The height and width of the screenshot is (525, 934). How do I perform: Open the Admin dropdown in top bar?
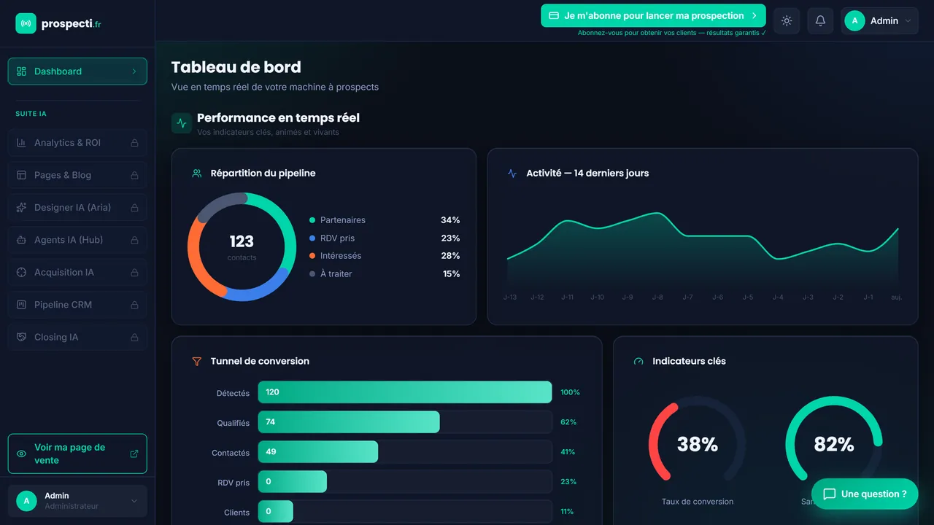pyautogui.click(x=879, y=20)
